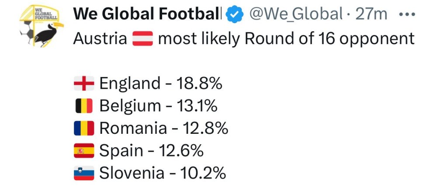Select the England - 18.8% line
The height and width of the screenshot is (188, 437).
(161, 83)
